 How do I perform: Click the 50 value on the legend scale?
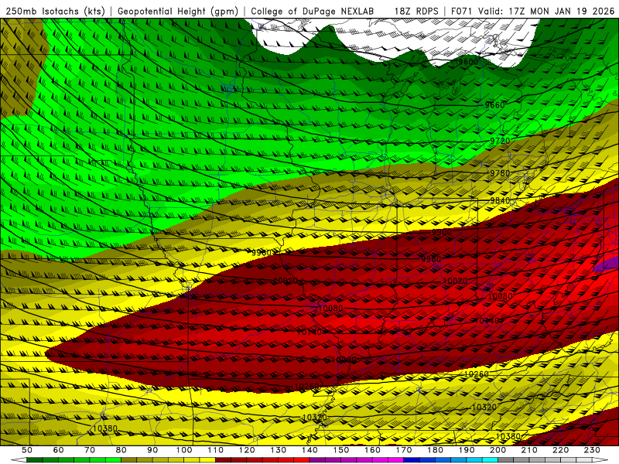[27, 450]
